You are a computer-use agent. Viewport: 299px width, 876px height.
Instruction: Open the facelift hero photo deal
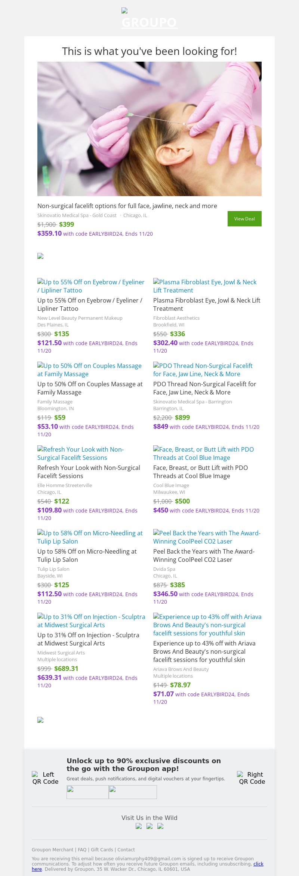pos(149,129)
